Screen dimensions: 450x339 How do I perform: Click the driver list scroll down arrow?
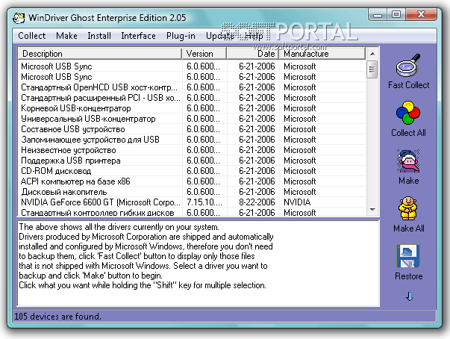(x=372, y=210)
